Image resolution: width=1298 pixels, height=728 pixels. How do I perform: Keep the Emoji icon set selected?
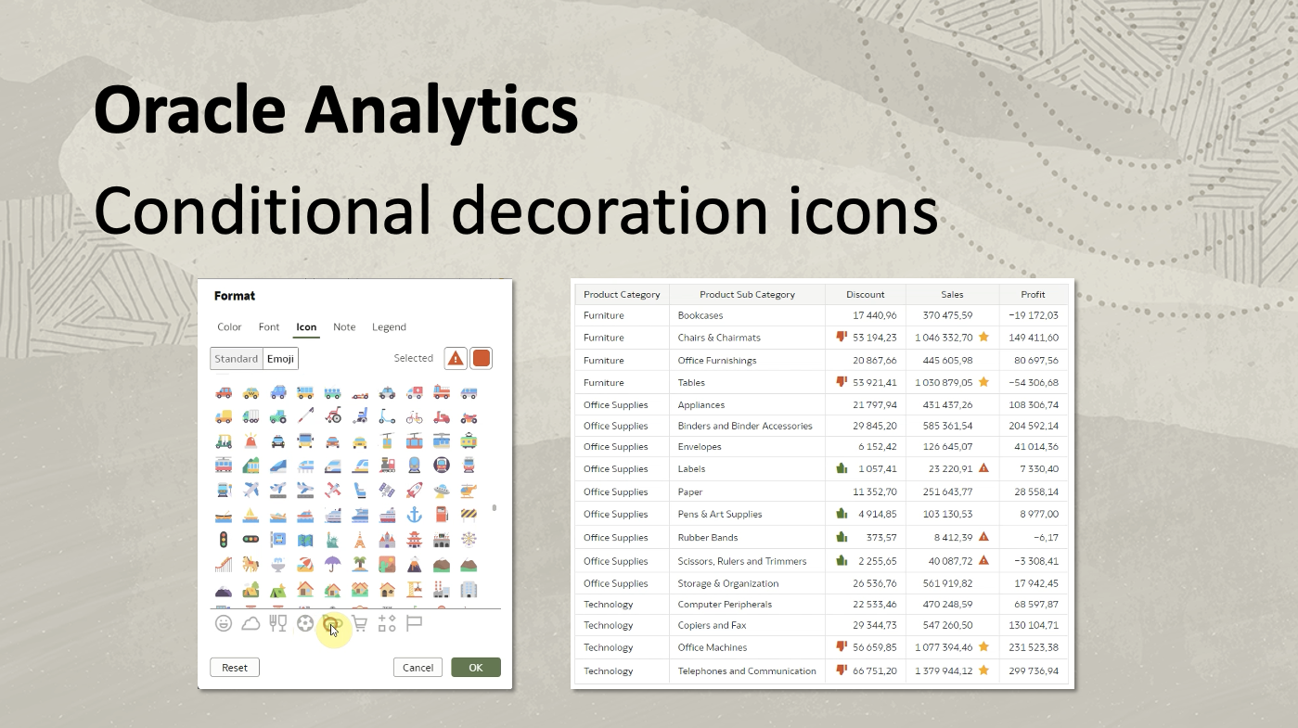[280, 358]
